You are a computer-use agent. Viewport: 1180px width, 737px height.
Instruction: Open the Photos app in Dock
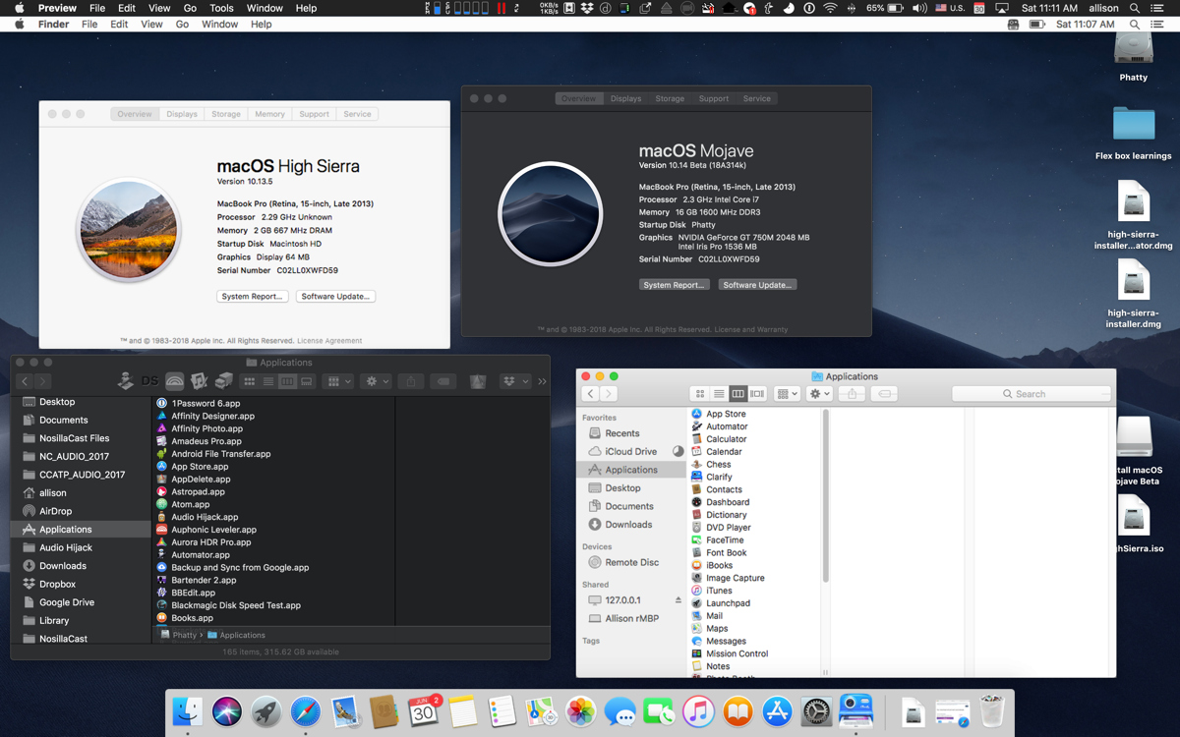(581, 711)
